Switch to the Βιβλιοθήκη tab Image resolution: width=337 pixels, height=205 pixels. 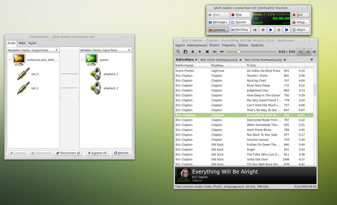tap(185, 60)
